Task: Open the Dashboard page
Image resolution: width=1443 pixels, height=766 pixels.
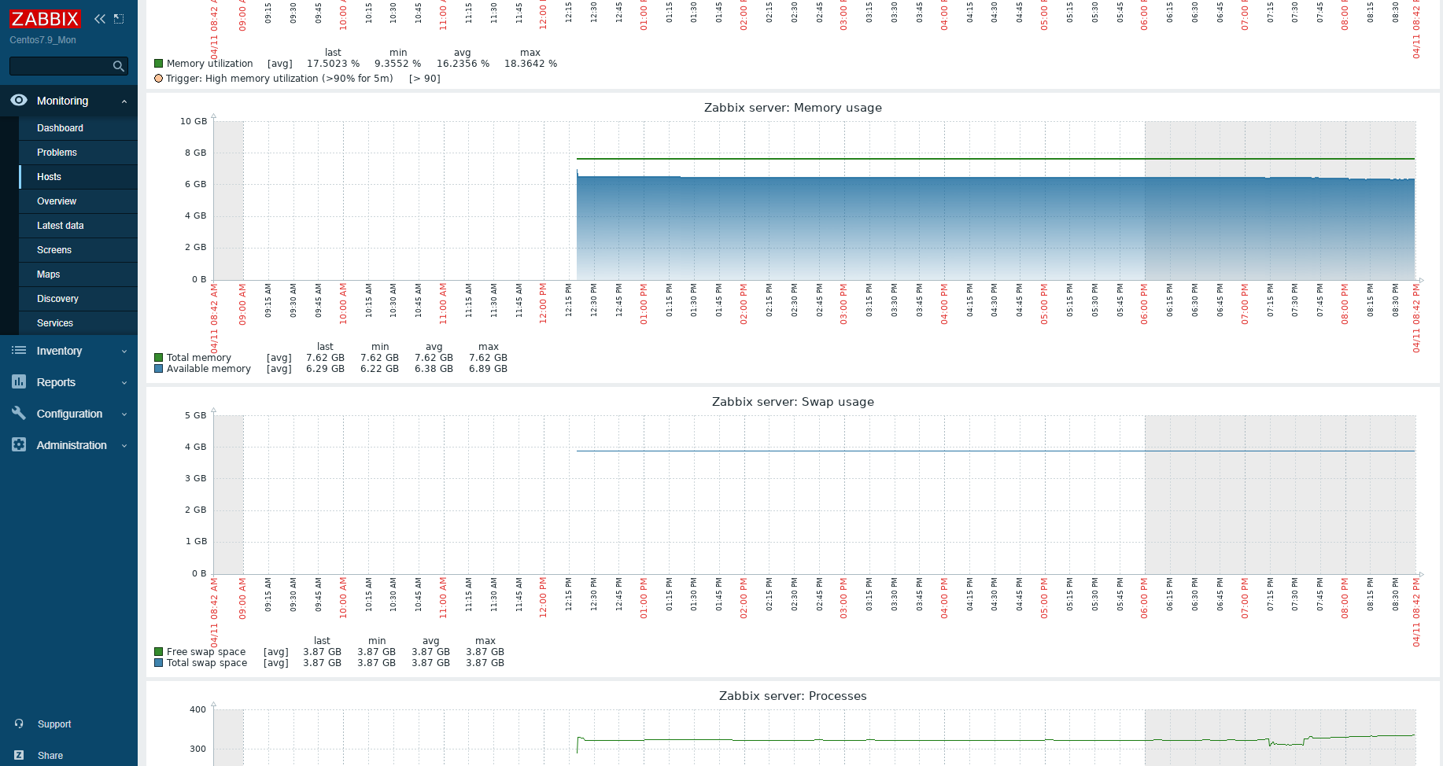Action: click(x=60, y=128)
